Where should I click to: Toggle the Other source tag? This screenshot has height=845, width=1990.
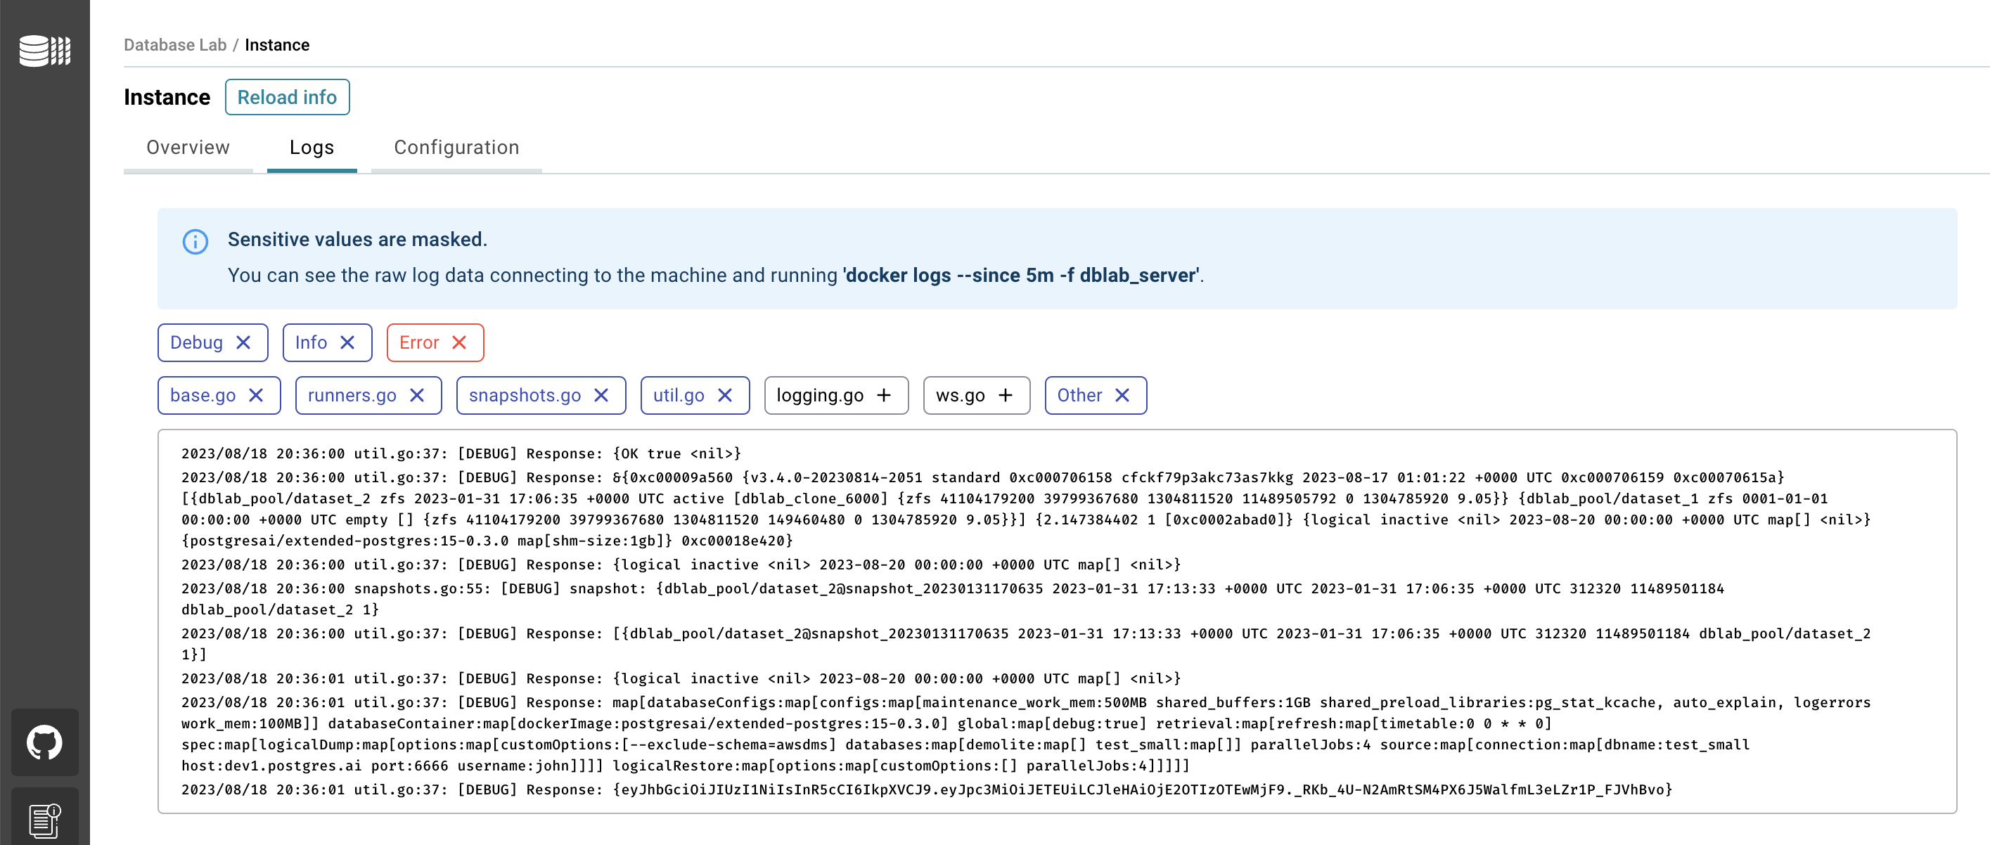1096,396
